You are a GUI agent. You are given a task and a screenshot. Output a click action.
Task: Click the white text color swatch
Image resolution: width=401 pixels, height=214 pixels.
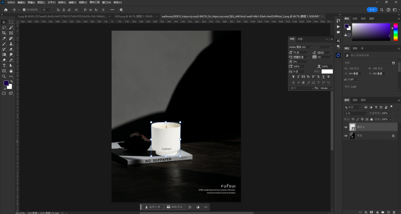pos(327,71)
